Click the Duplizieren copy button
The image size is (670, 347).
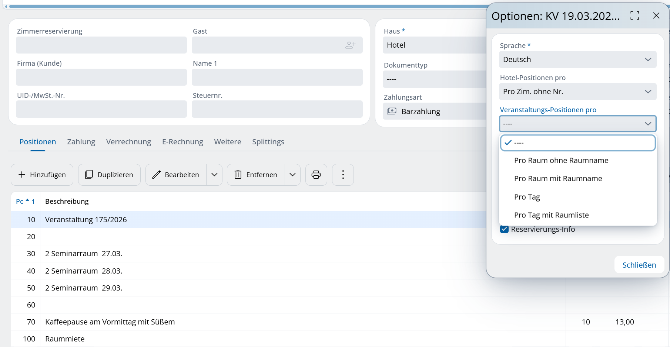(x=109, y=175)
